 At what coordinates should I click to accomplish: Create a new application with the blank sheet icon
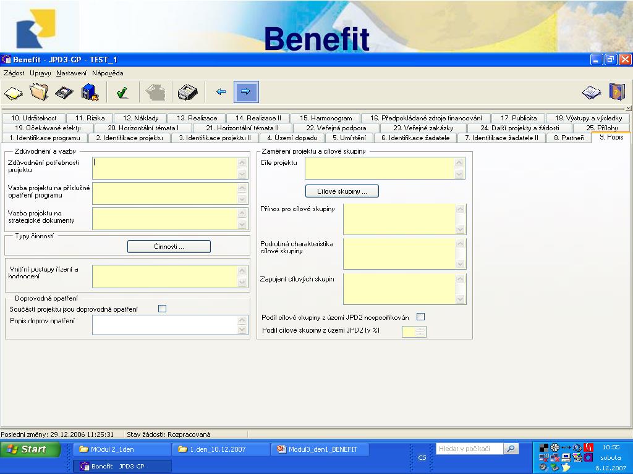14,93
